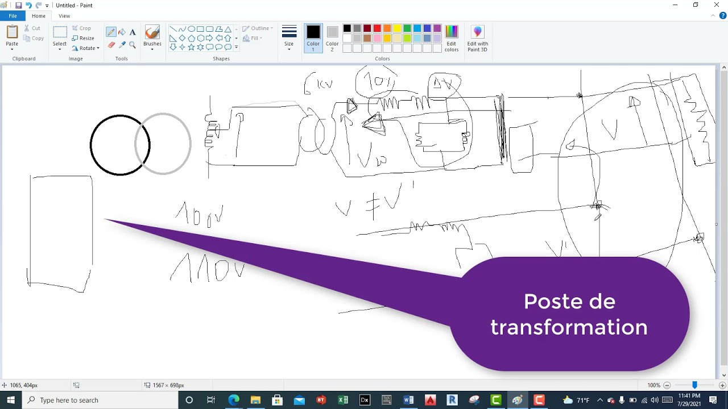The width and height of the screenshot is (728, 409).
Task: Open Microsoft Edge from taskbar
Action: (x=234, y=400)
